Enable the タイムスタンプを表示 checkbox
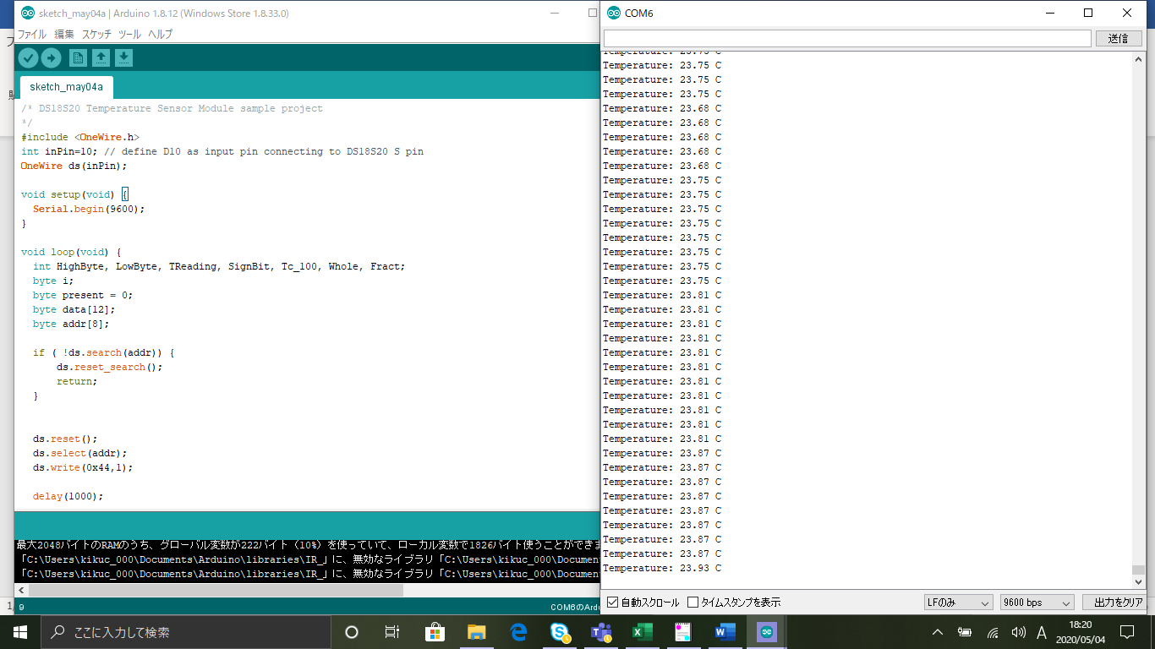The image size is (1155, 649). (693, 603)
